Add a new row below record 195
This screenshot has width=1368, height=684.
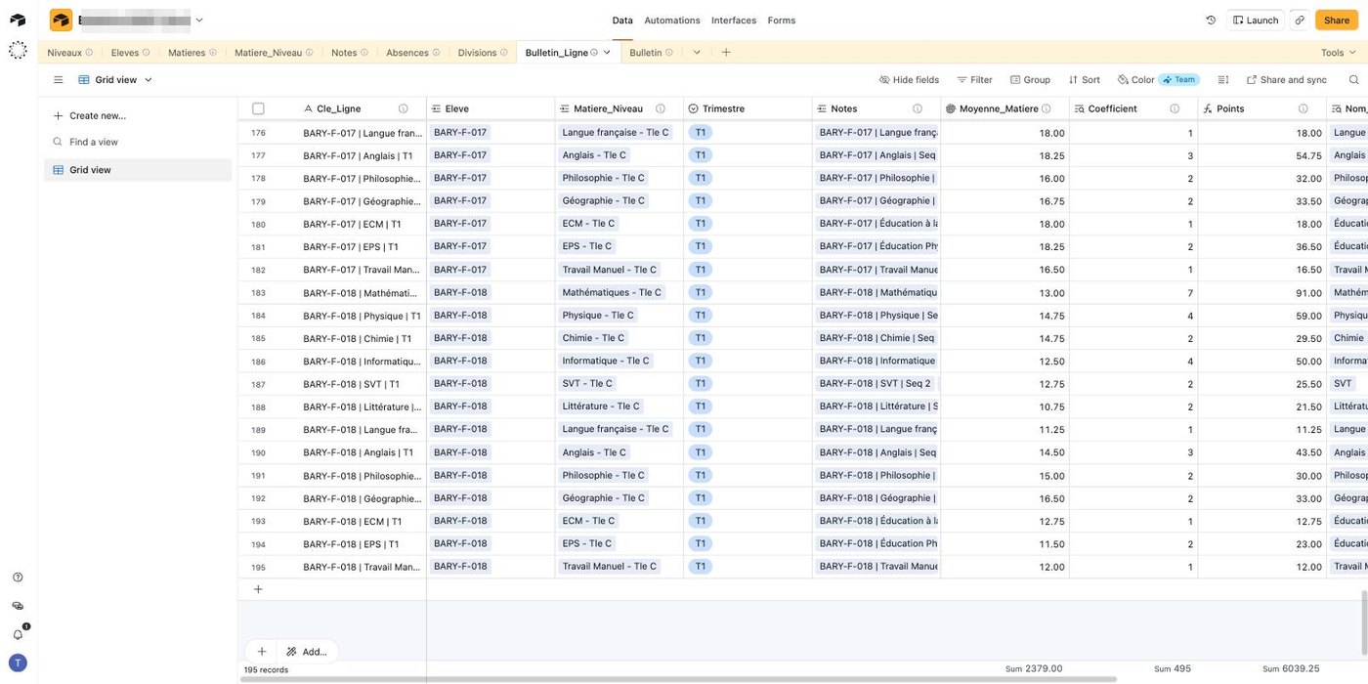click(x=258, y=589)
